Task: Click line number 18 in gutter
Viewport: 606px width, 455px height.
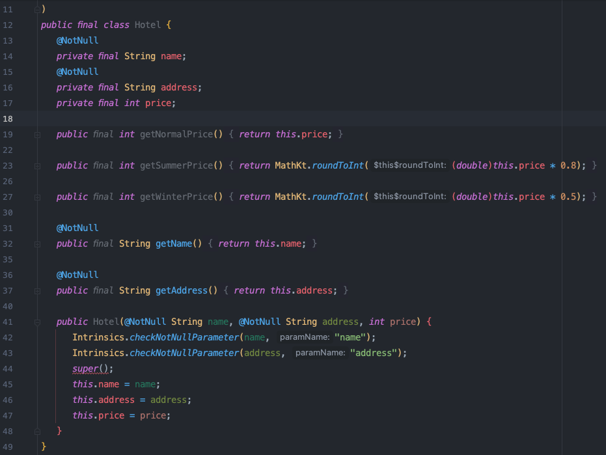Action: click(x=8, y=118)
